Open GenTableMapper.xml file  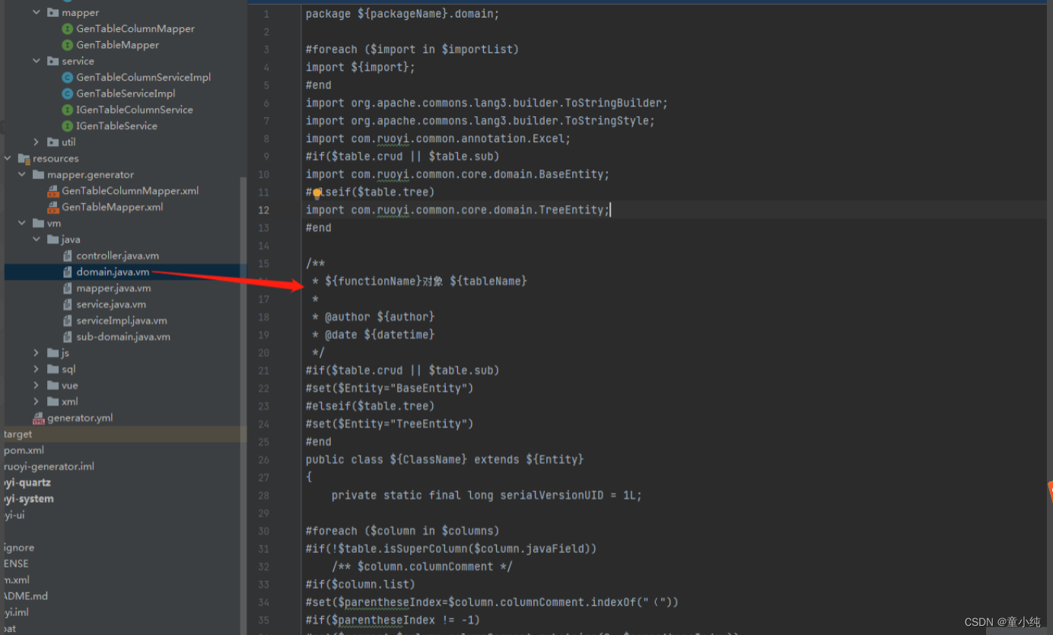tap(113, 207)
